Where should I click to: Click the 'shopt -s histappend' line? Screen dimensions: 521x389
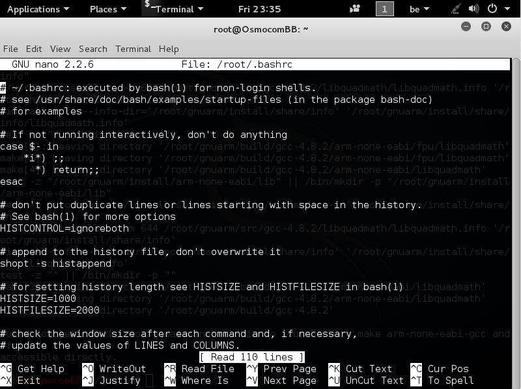56,263
